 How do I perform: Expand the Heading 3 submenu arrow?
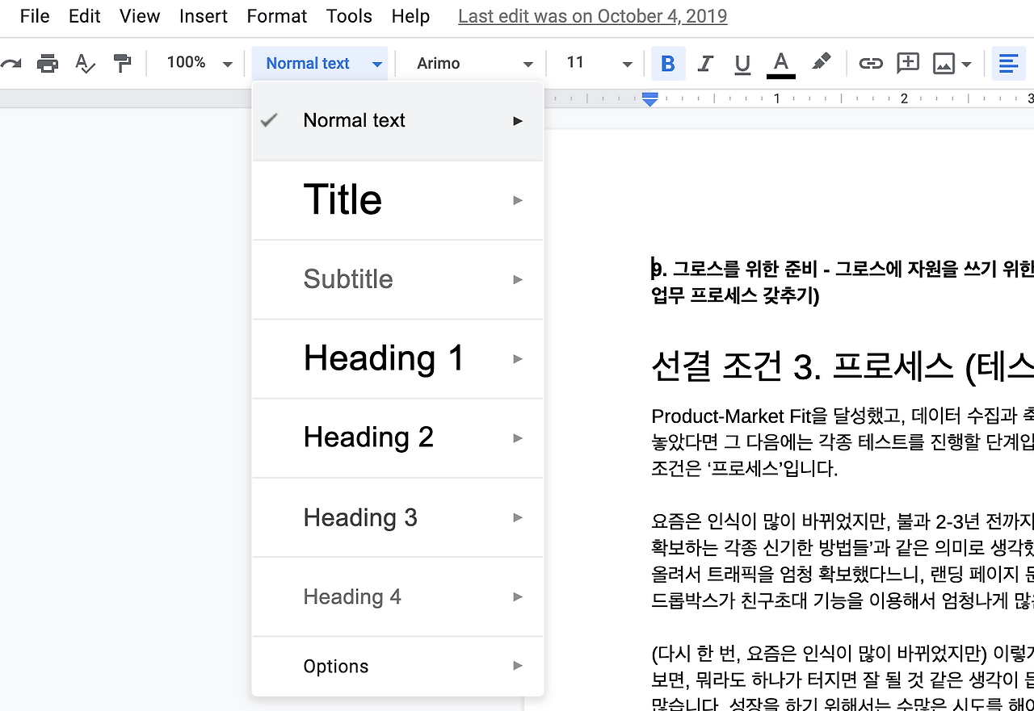pyautogui.click(x=518, y=517)
